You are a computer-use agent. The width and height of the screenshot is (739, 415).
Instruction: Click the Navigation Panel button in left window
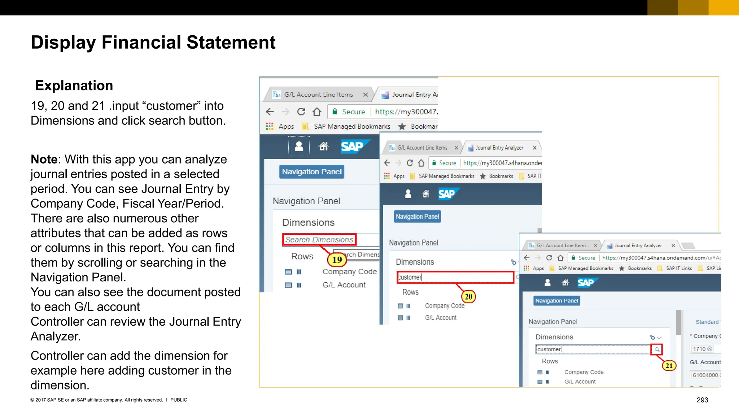click(312, 172)
